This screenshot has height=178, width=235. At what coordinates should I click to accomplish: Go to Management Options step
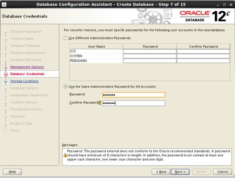point(27,67)
